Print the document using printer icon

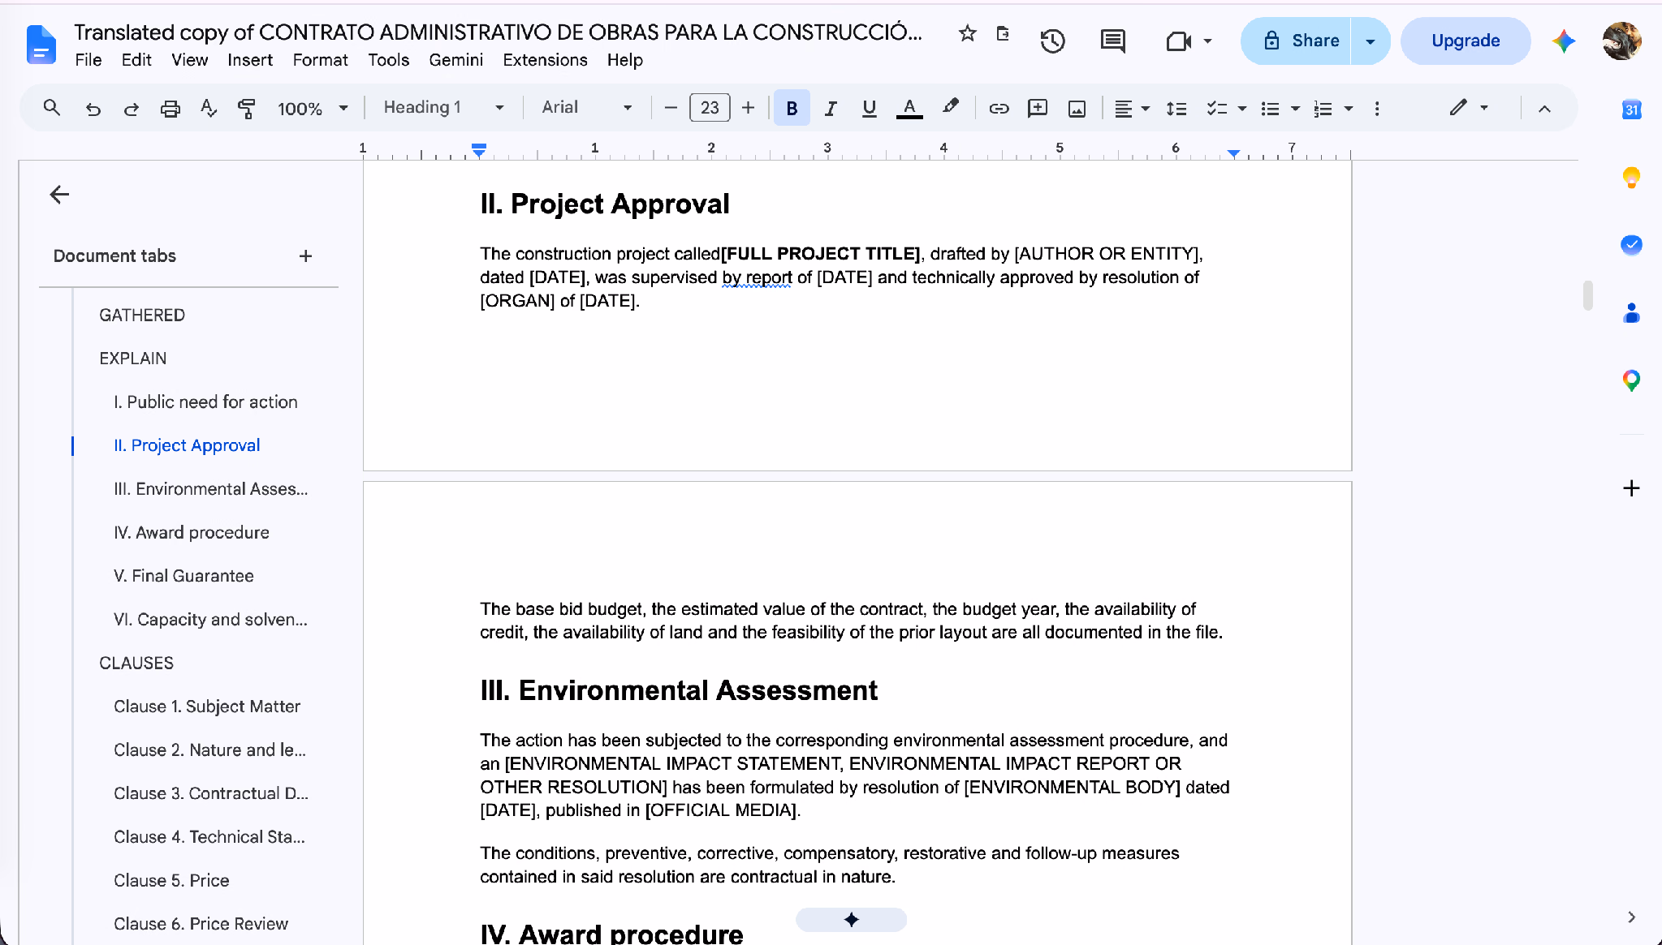(170, 108)
